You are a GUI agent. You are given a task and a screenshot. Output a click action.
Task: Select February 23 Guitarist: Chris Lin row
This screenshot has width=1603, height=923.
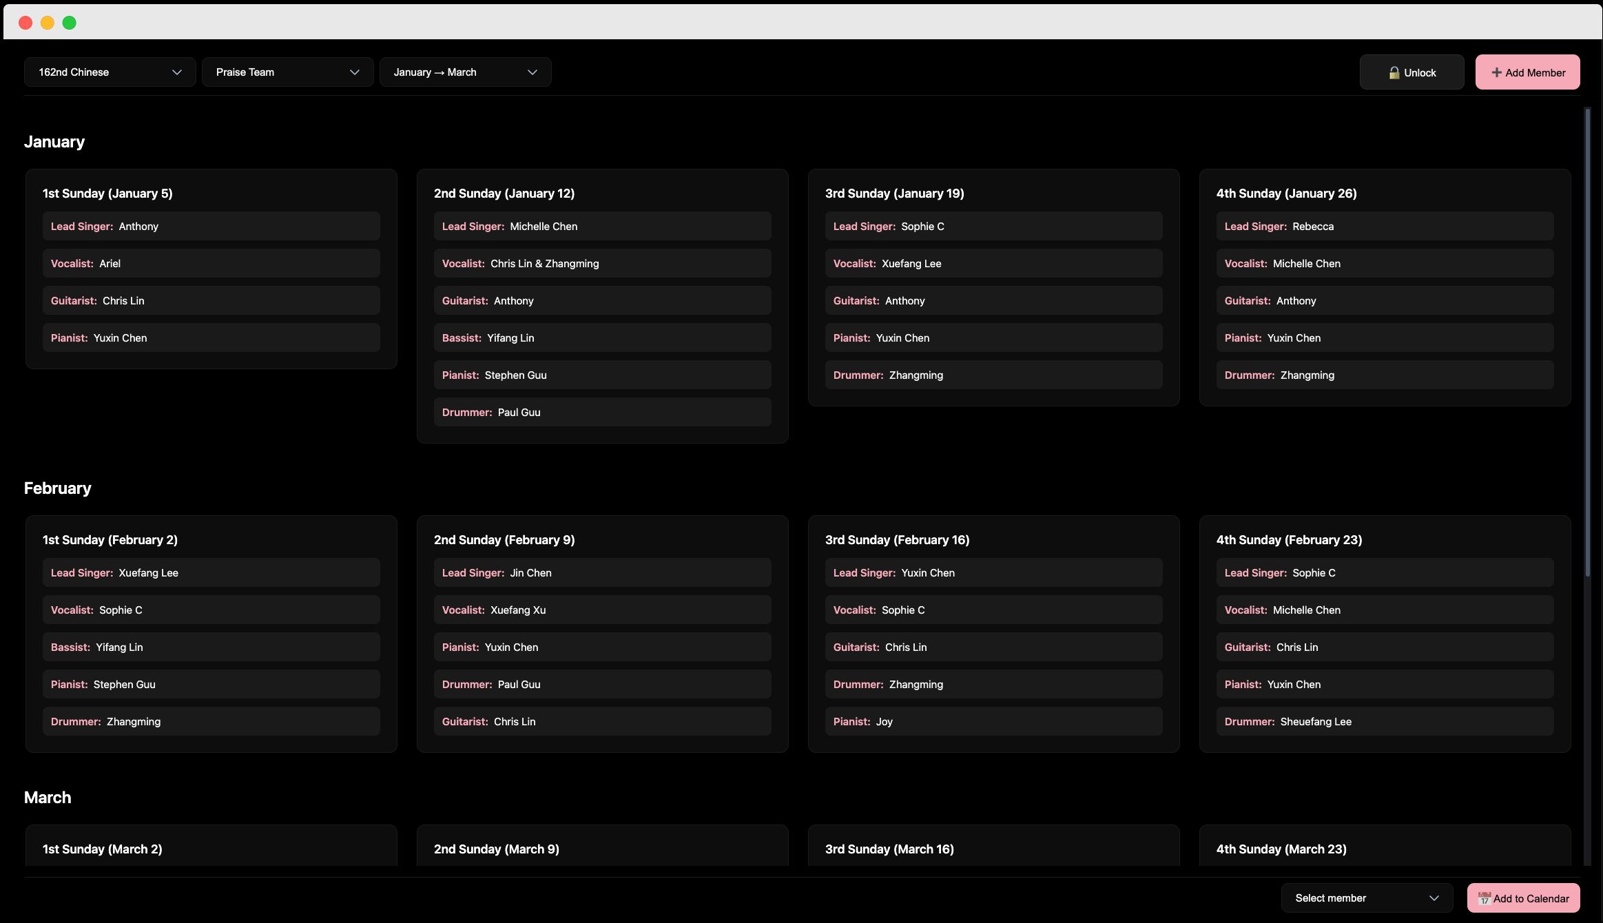coord(1385,647)
